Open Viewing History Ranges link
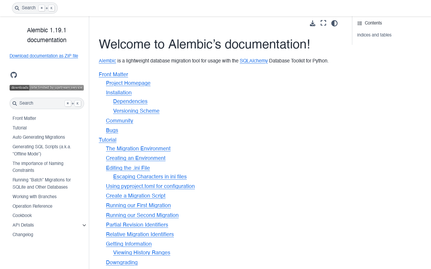This screenshot has height=269, width=431. click(x=142, y=253)
